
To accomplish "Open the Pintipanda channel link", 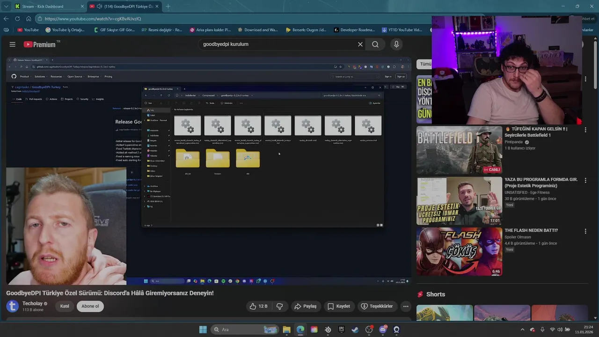I will point(514,142).
